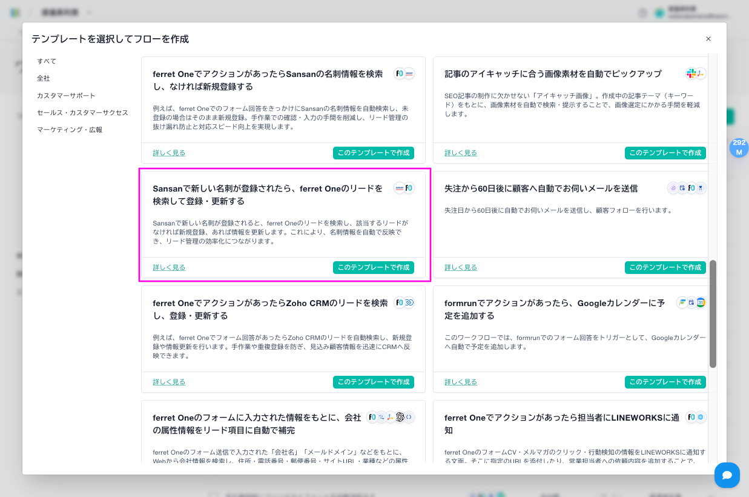Viewport: 749px width, 497px height.
Task: Click ferret One icon on Zoho CRM card
Action: [x=400, y=302]
